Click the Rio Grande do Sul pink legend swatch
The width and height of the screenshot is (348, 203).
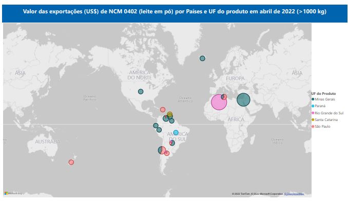point(313,113)
